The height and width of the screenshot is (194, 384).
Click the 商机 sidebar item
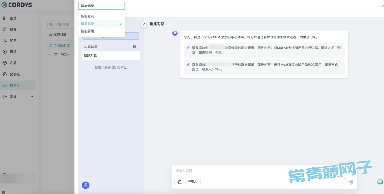tap(13, 52)
